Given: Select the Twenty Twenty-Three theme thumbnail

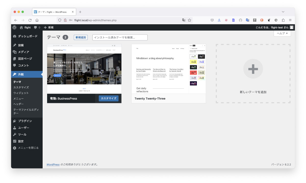Looking at the screenshot, I should pos(168,69).
